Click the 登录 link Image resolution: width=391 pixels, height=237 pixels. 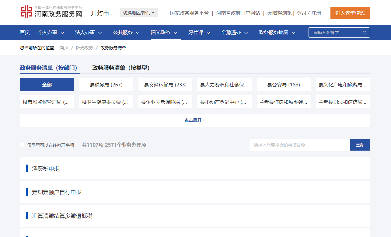[x=301, y=13]
